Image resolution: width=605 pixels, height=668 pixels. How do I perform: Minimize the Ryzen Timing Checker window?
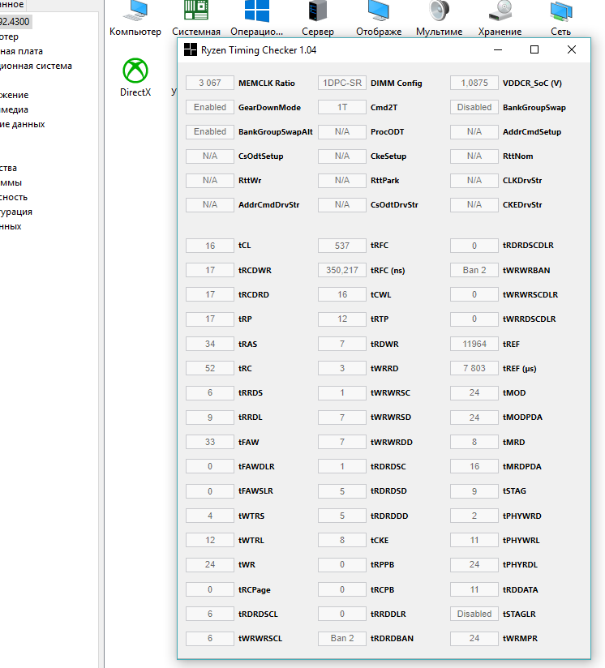click(498, 49)
